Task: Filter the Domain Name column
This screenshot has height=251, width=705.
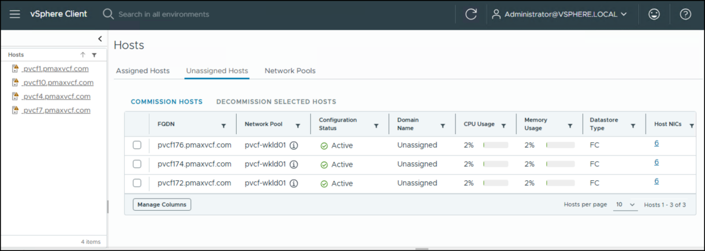Action: 443,126
